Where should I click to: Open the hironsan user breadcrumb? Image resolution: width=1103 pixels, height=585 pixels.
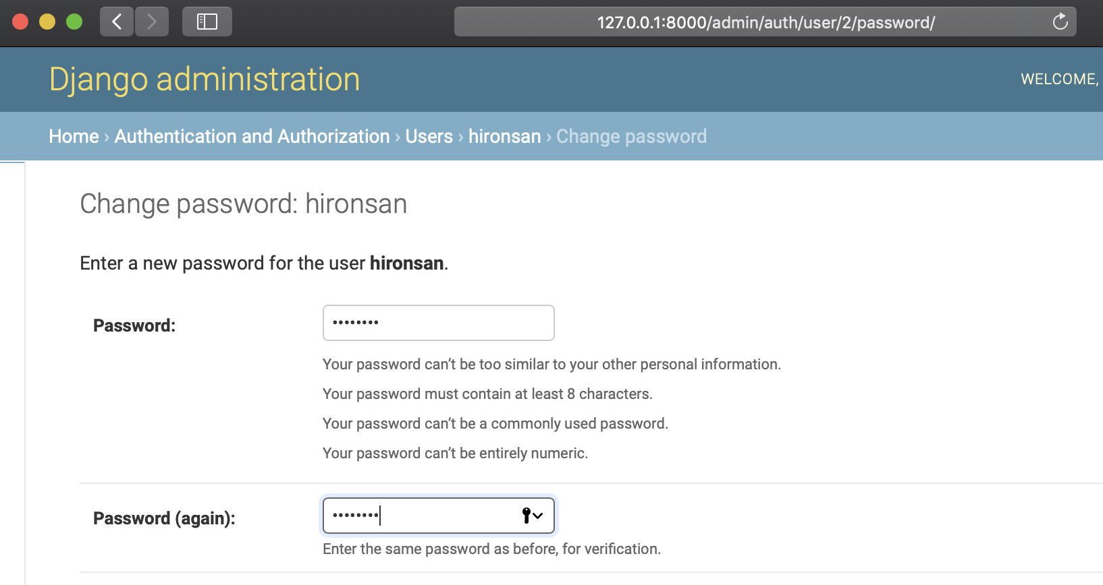[504, 136]
